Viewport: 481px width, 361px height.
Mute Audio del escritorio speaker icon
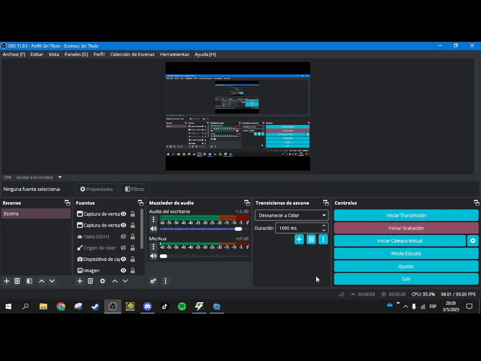click(x=153, y=229)
